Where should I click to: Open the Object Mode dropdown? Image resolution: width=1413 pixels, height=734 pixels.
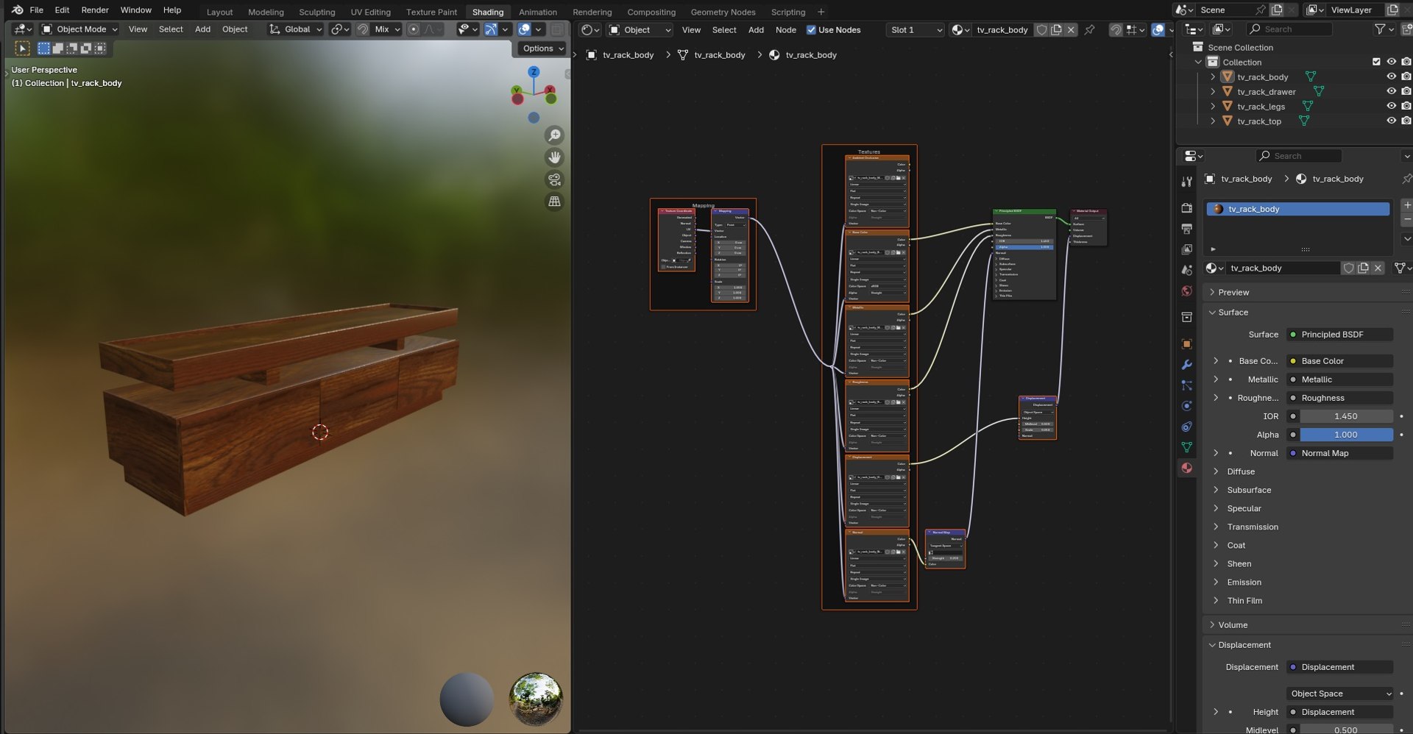79,29
